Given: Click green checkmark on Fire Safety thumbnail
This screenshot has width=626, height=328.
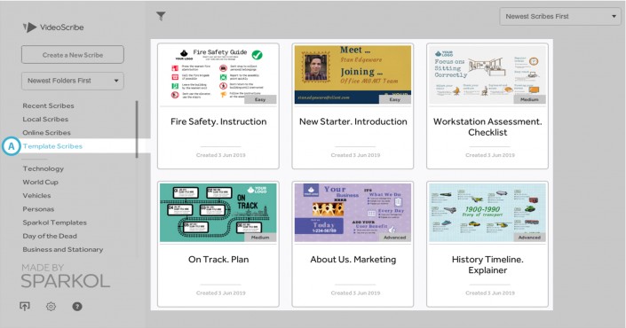Looking at the screenshot, I should [258, 55].
